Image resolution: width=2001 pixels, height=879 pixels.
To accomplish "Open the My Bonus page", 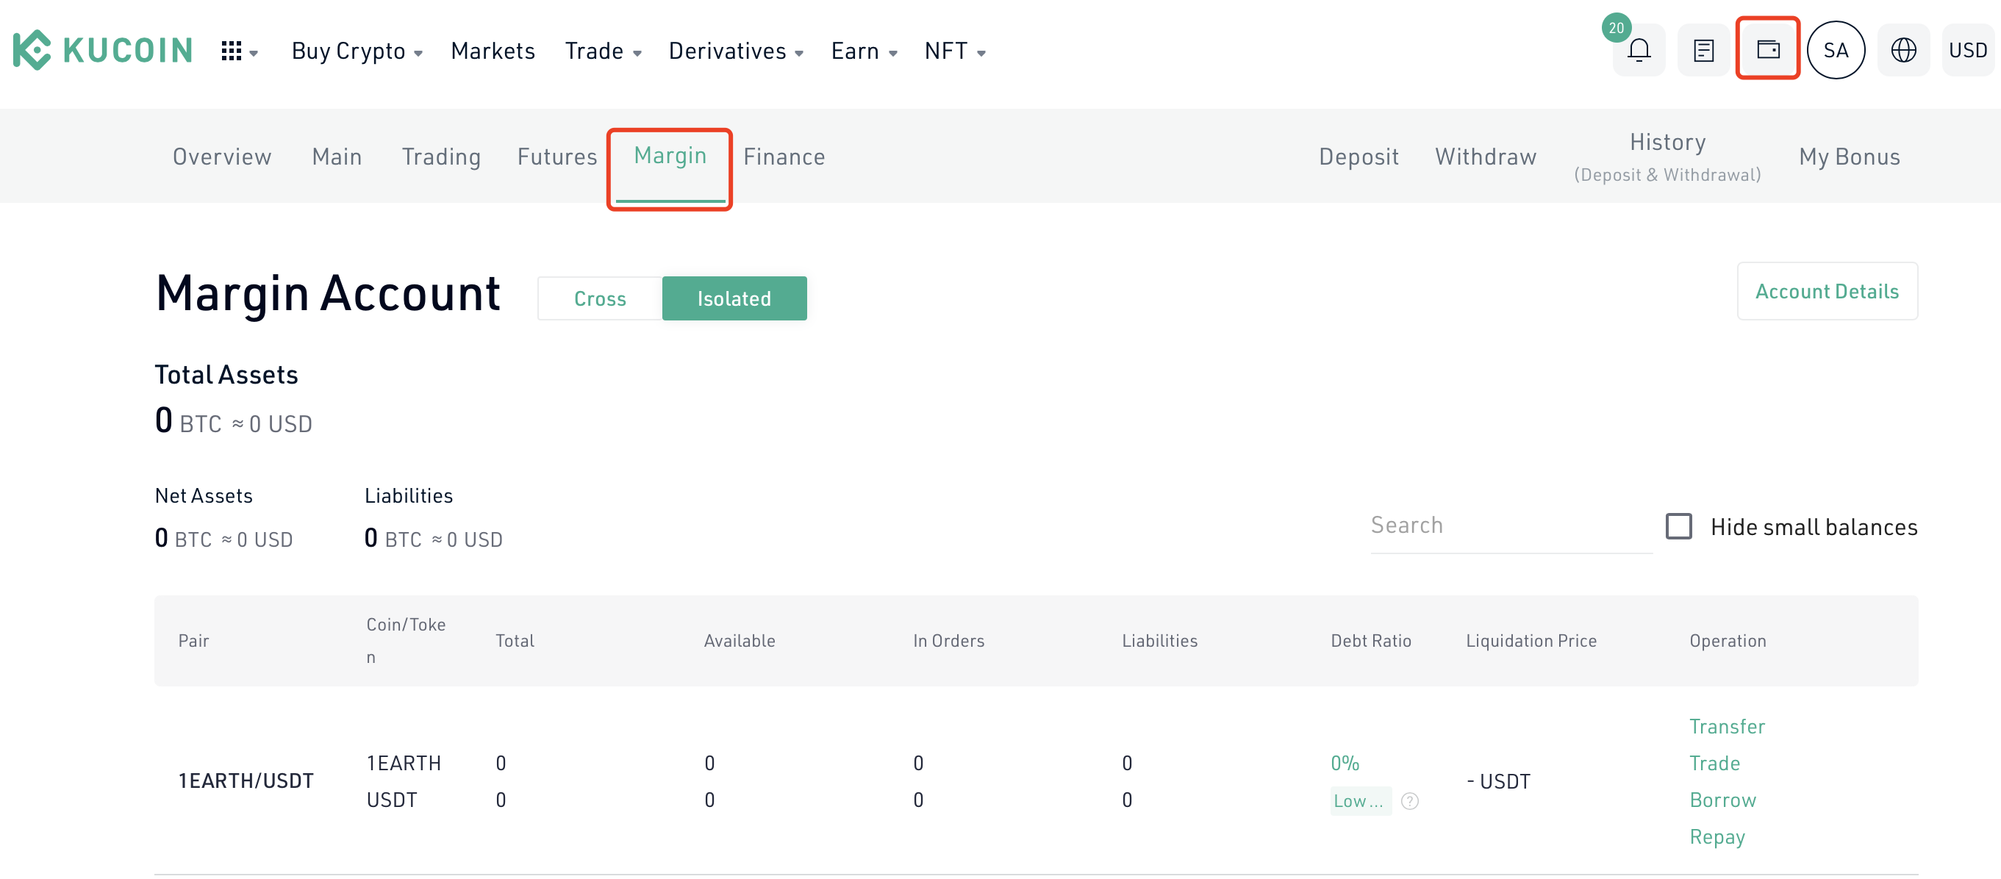I will click(x=1849, y=157).
